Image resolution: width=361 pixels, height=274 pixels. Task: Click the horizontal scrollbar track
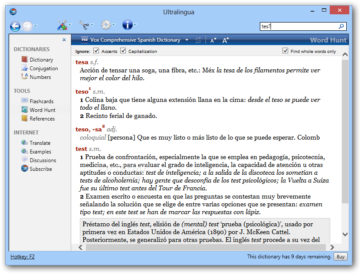[206, 247]
